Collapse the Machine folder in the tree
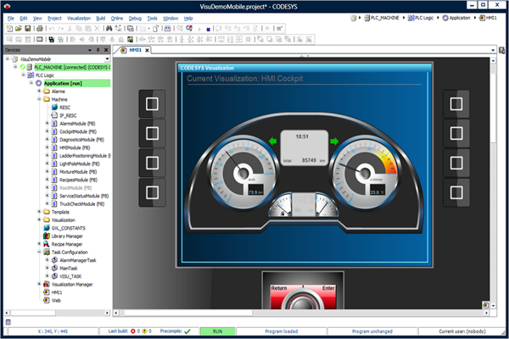This screenshot has width=509, height=339. tap(39, 99)
